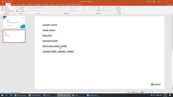This screenshot has width=173, height=97.
Task: Click the Tell me what you want to do box
Action: coord(74,4)
